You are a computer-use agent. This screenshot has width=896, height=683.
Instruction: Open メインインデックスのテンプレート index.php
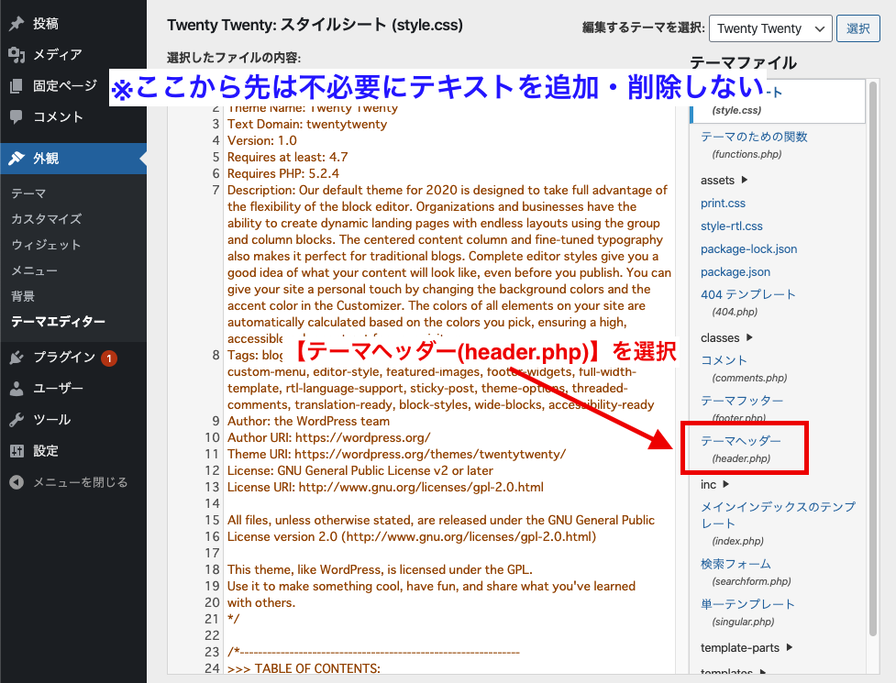pyautogui.click(x=778, y=523)
